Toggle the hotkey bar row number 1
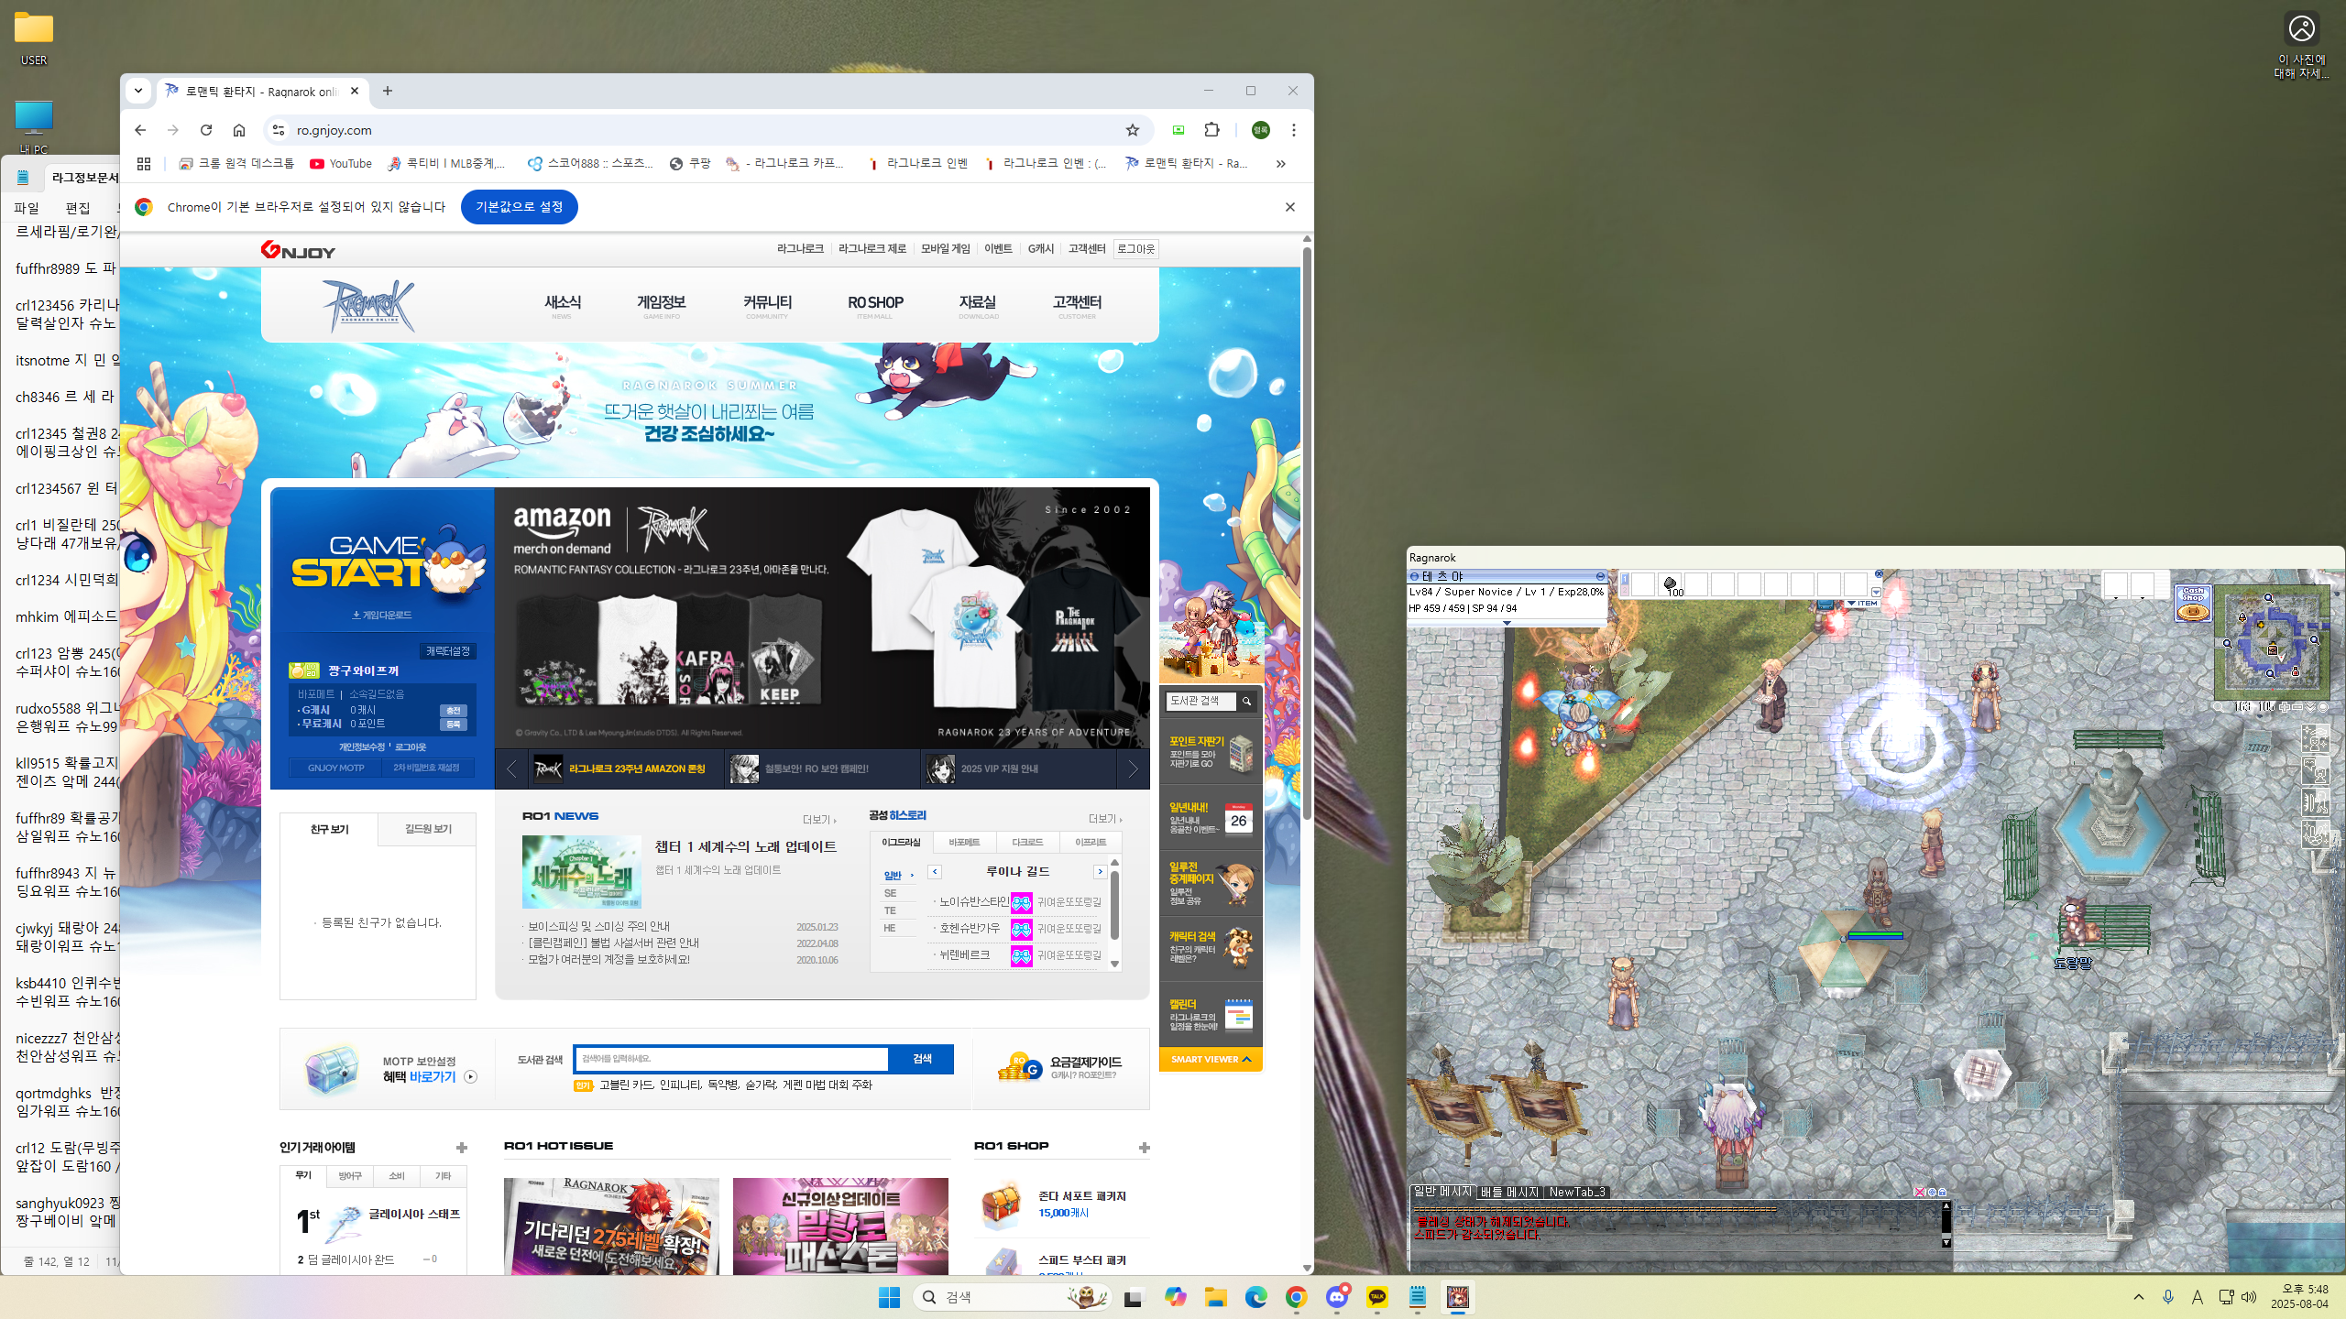2346x1319 pixels. click(1625, 578)
